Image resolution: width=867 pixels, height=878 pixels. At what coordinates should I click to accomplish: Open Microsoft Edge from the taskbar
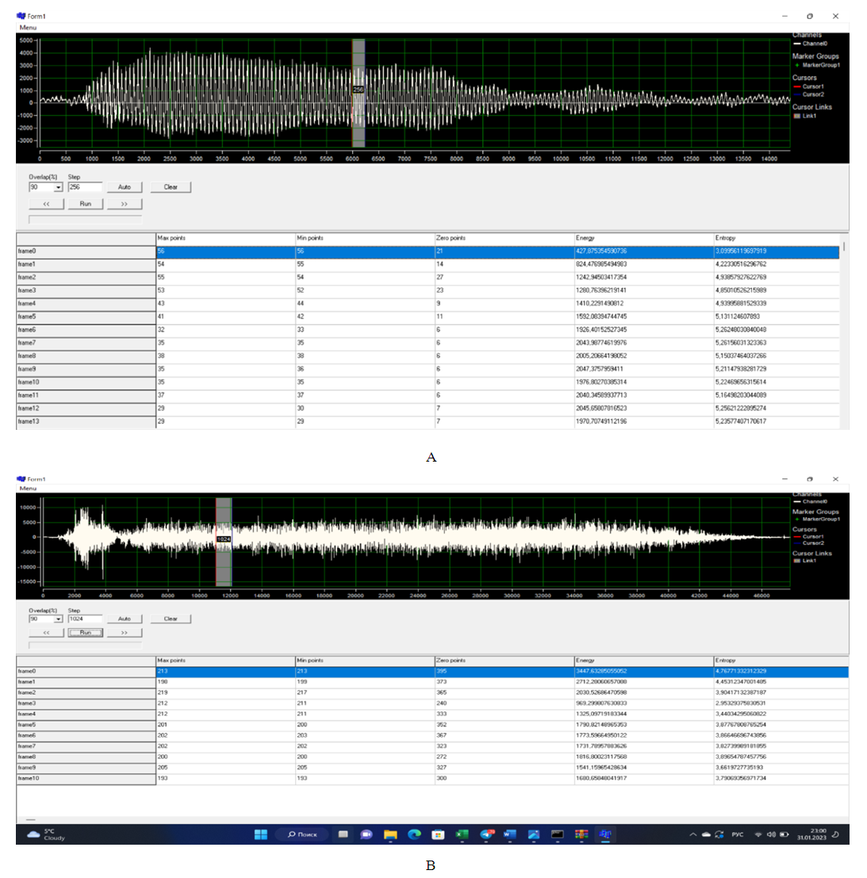[x=414, y=834]
